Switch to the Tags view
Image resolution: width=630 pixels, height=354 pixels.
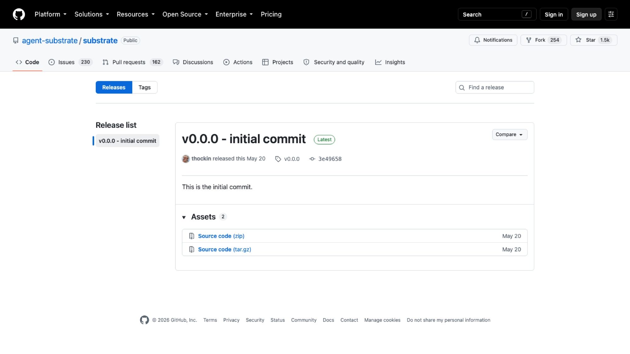pos(145,87)
